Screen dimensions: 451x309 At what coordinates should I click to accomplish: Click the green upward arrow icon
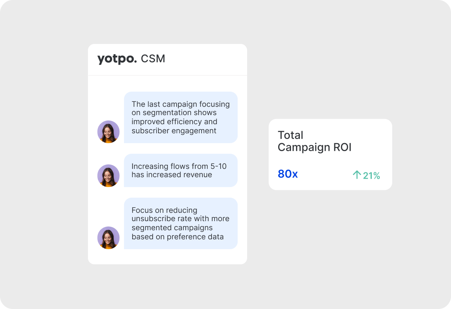pyautogui.click(x=357, y=175)
